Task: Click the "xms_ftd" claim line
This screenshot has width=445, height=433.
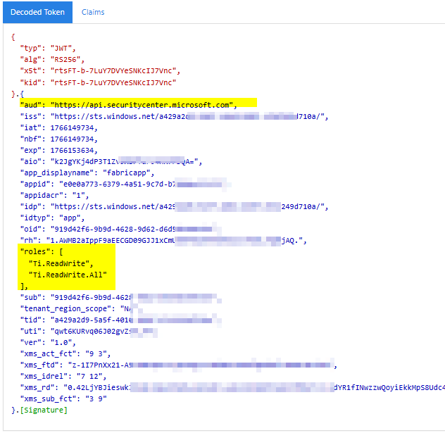Action: coord(178,365)
